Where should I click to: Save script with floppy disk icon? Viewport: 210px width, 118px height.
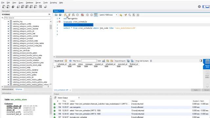point(60,15)
